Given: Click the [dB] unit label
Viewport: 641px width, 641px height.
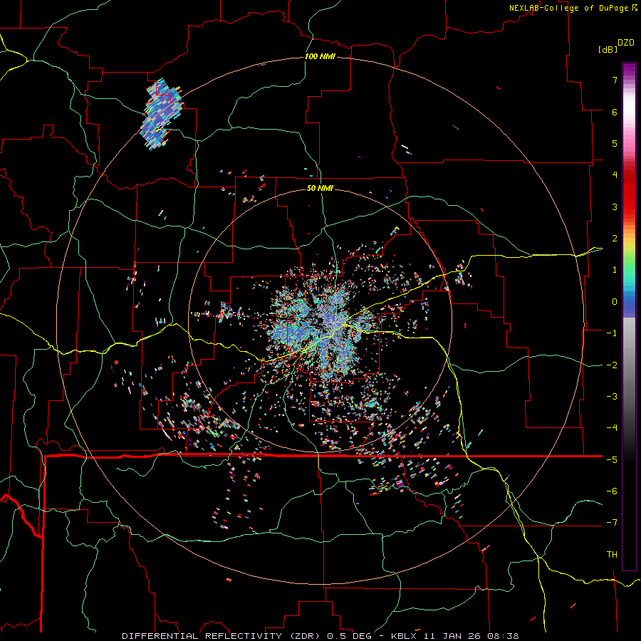Looking at the screenshot, I should coord(608,49).
